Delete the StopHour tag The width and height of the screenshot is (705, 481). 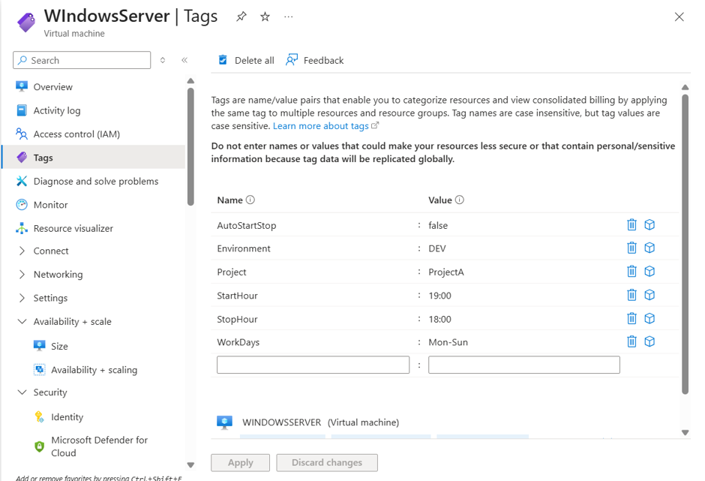[631, 319]
